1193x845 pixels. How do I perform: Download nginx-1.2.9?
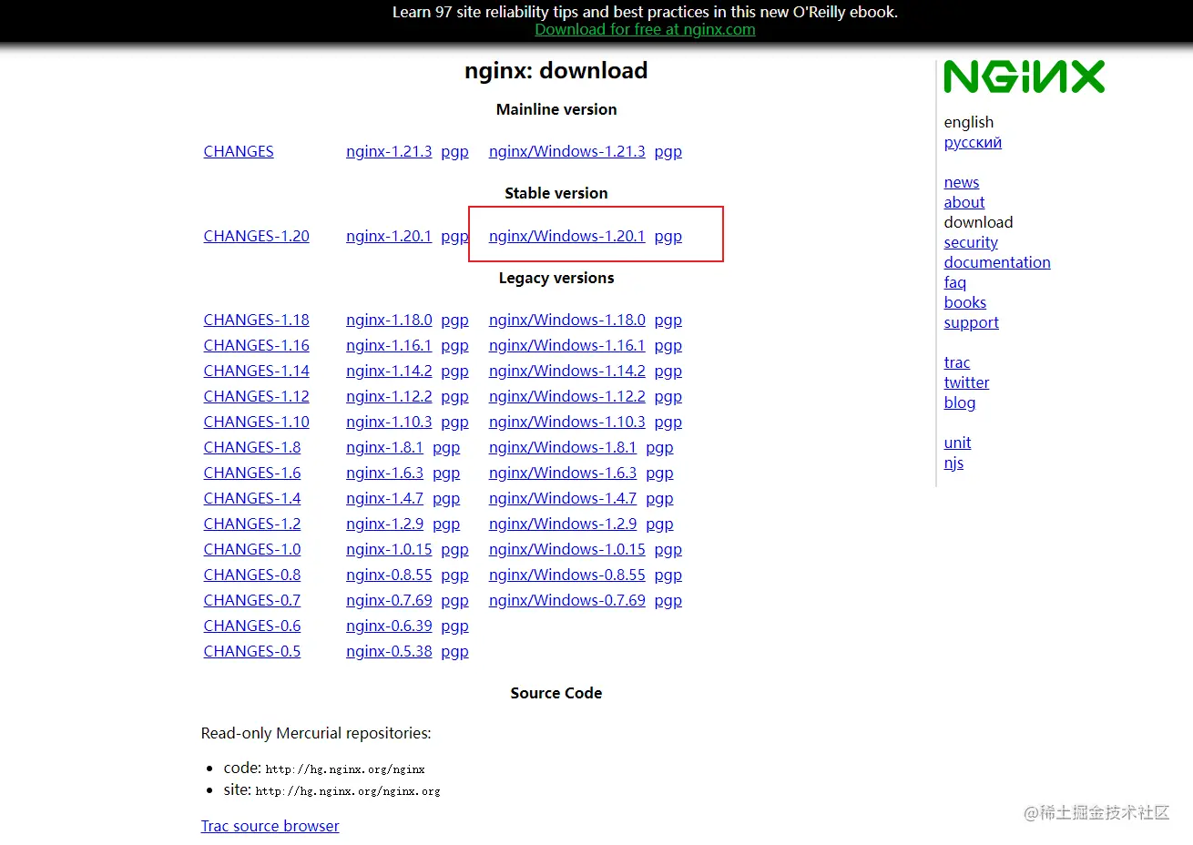pyautogui.click(x=384, y=524)
